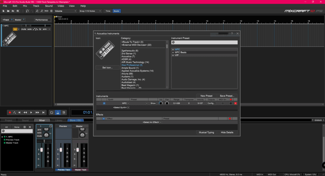Screen dimensions: 325x176
Task: Click the Save Preset button
Action: (227, 96)
